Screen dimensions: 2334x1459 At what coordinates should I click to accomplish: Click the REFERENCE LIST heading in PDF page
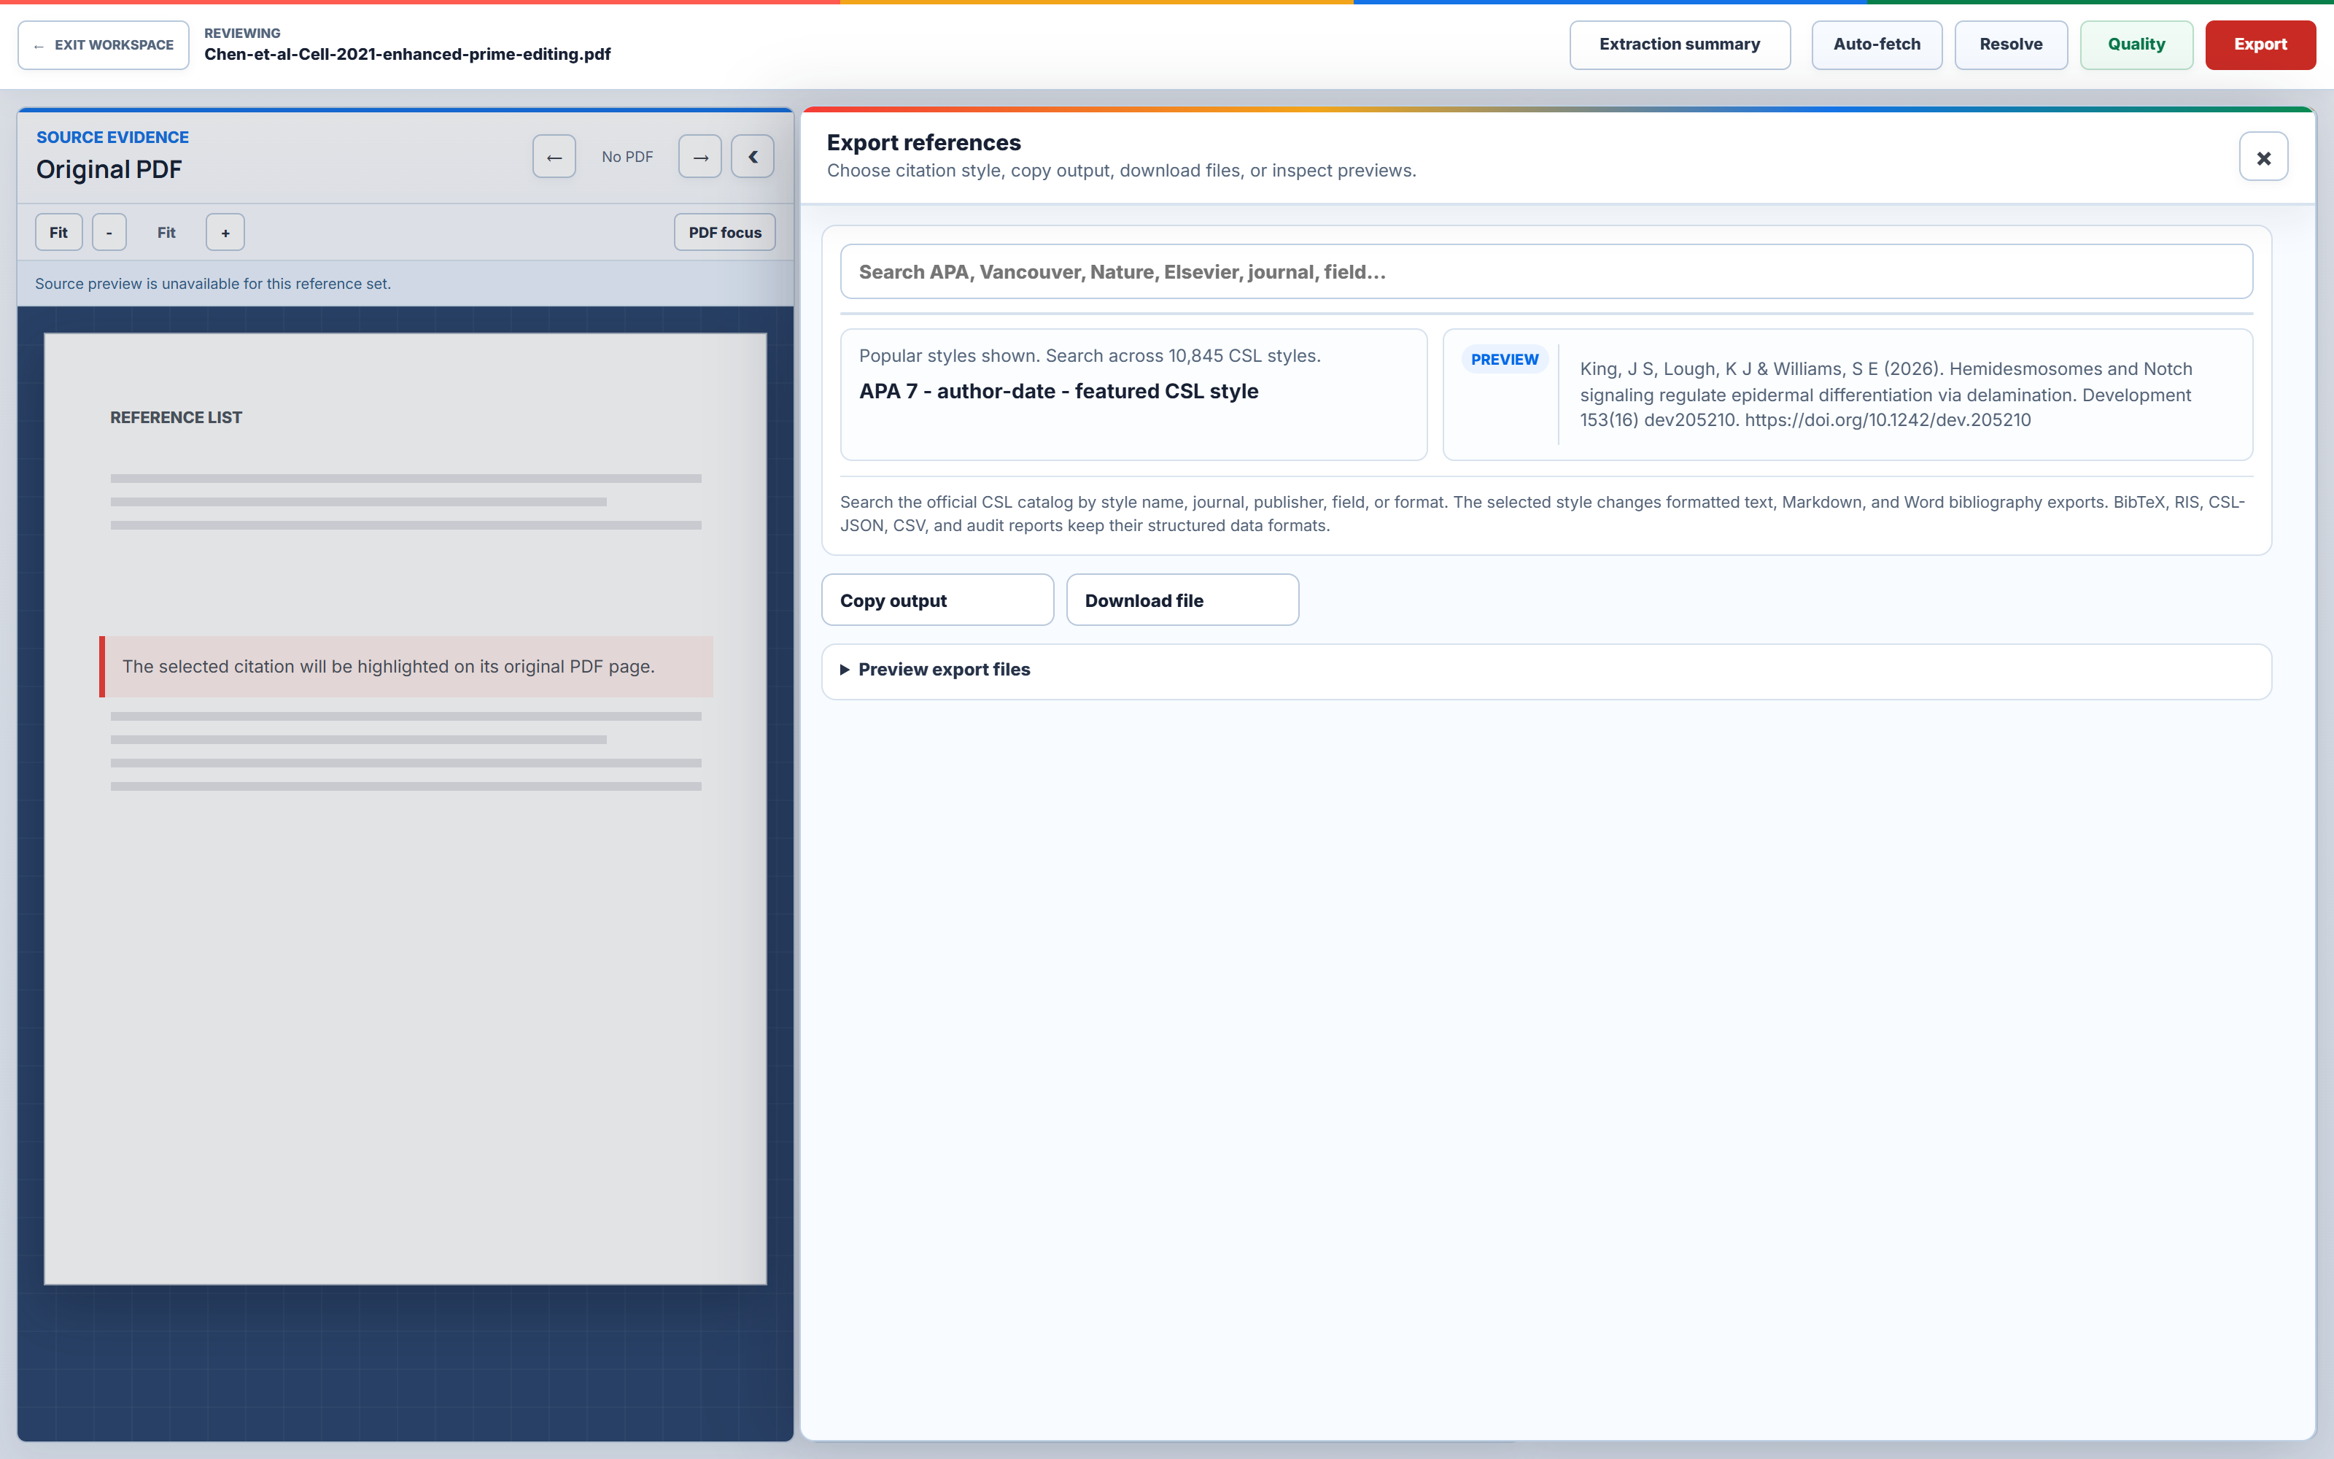click(x=176, y=418)
